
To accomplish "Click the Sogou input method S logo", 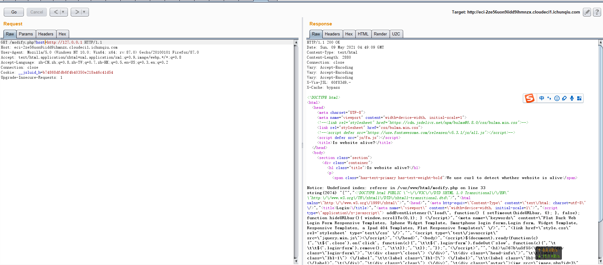I will tap(529, 98).
